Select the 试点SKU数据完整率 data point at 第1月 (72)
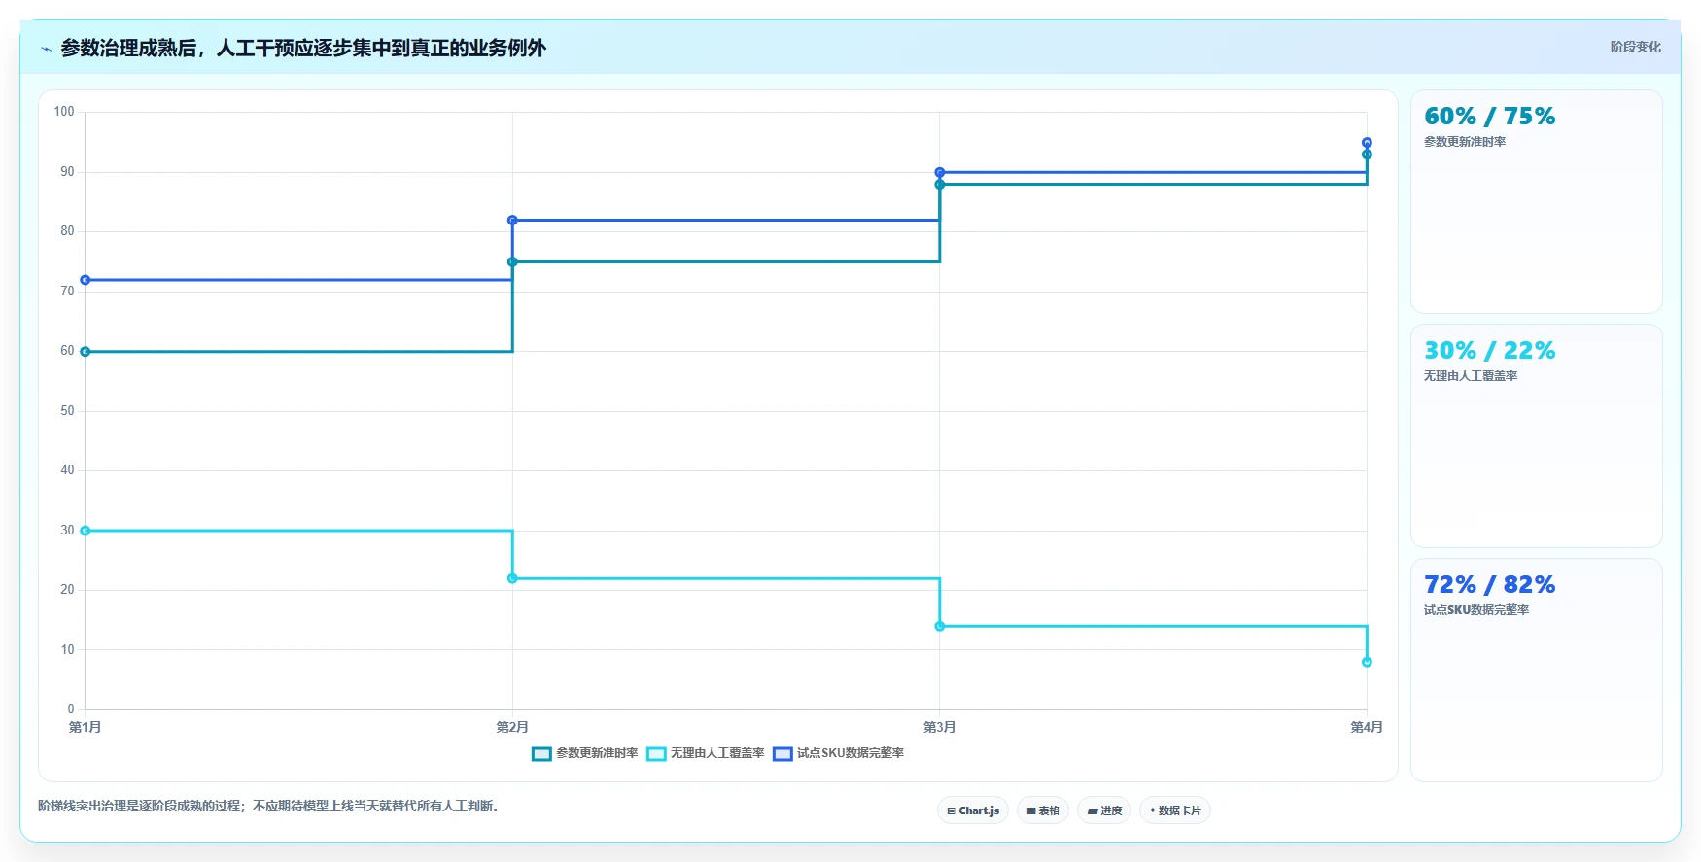1701x862 pixels. pos(86,280)
